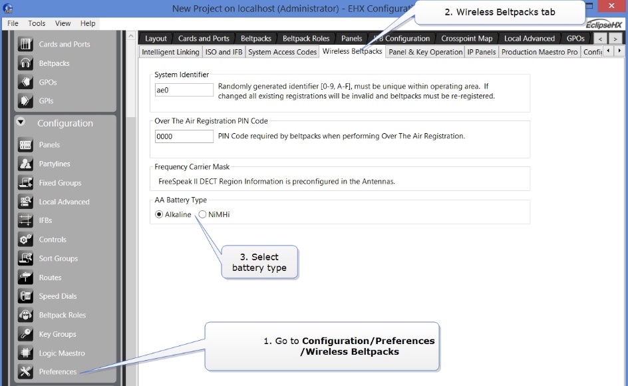Open Partylines in the sidebar
This screenshot has width=628, height=386.
coord(55,164)
